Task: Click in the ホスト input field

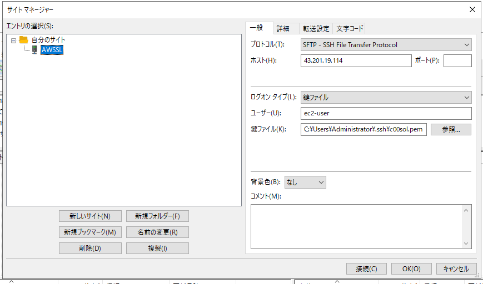Action: [355, 60]
